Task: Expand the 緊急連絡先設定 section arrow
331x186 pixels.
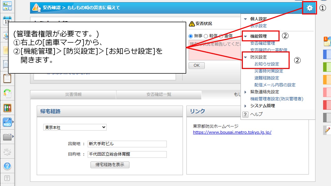Action: pos(245,92)
